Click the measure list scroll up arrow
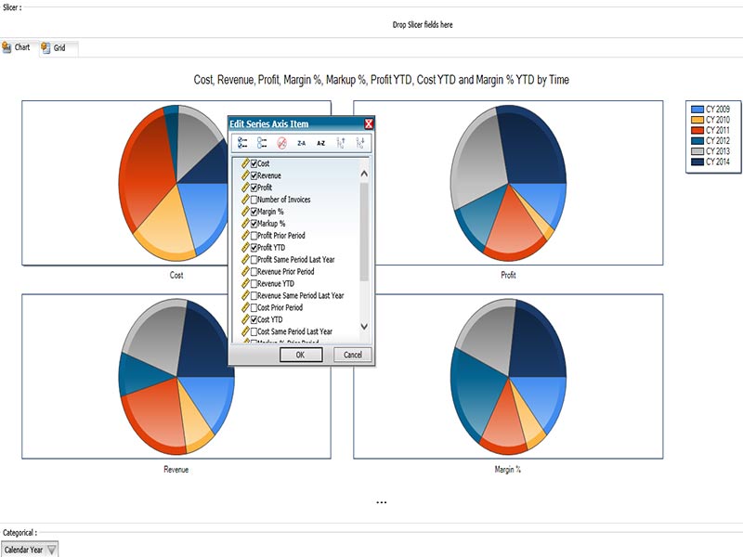 click(364, 174)
